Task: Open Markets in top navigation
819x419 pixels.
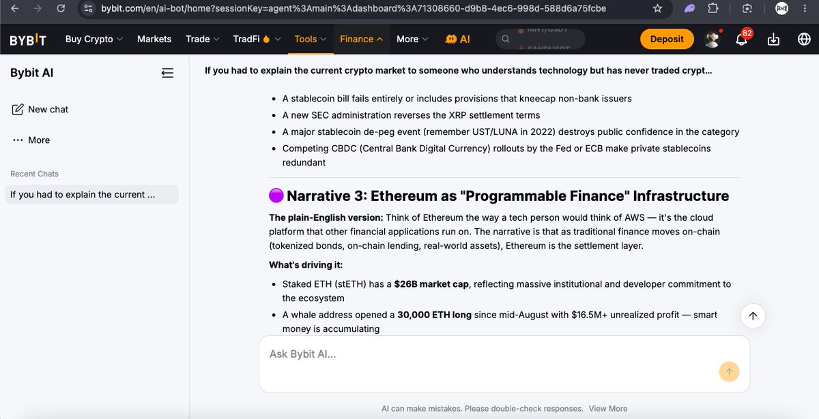Action: coord(154,39)
